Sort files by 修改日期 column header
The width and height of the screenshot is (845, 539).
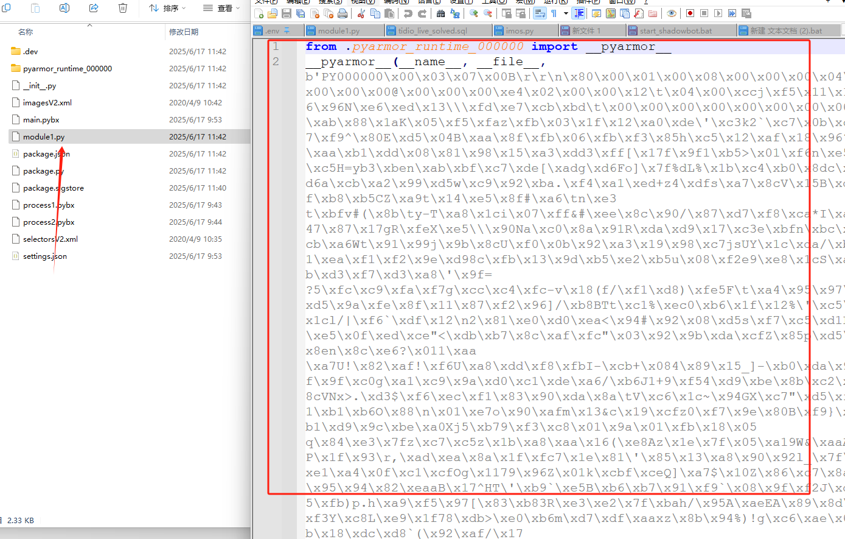(x=183, y=32)
